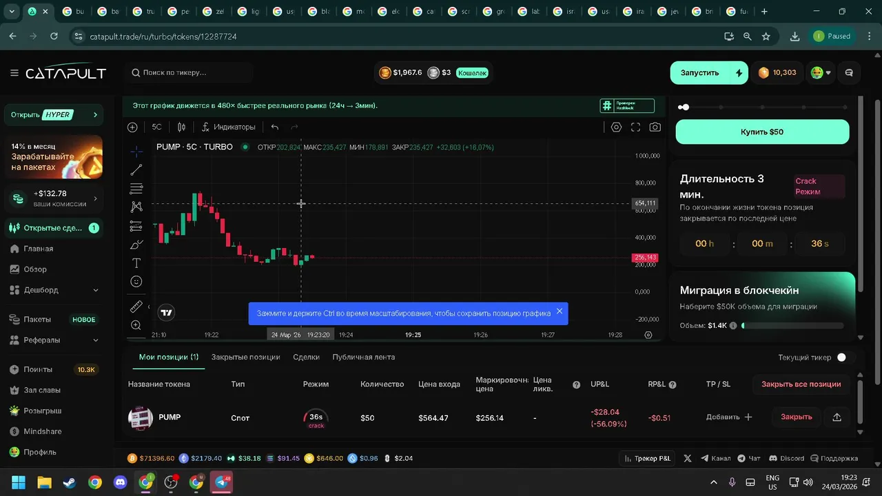Expand the Referrals sidebar section
882x496 pixels.
point(54,340)
